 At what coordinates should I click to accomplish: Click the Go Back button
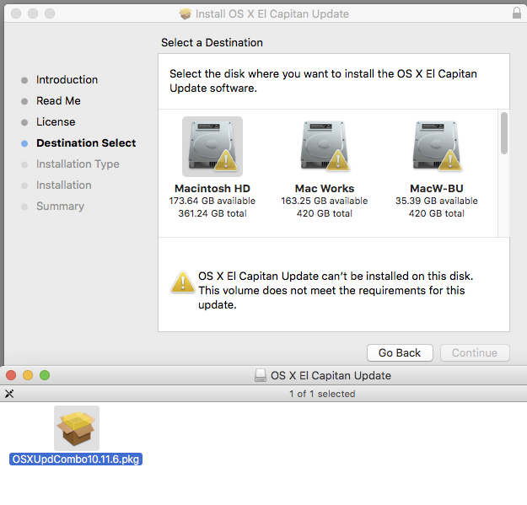[400, 352]
